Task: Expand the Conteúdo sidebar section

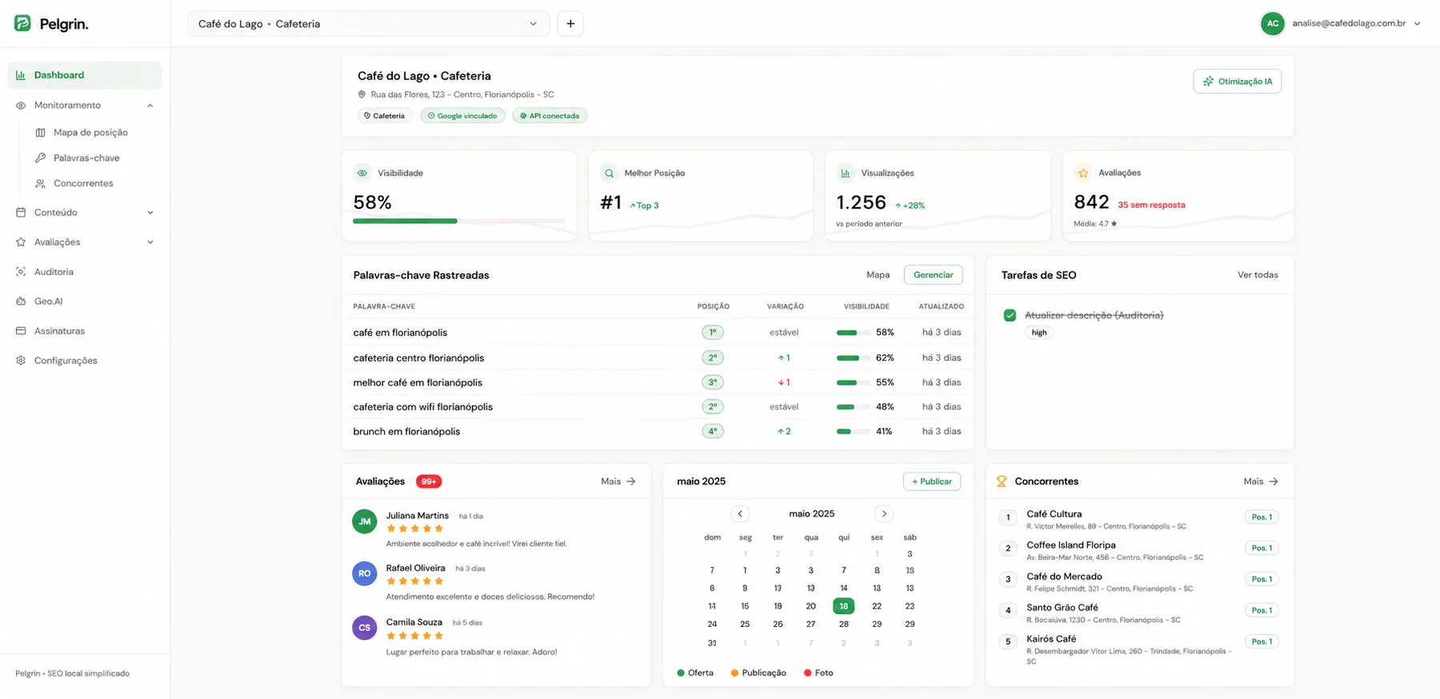Action: click(150, 213)
